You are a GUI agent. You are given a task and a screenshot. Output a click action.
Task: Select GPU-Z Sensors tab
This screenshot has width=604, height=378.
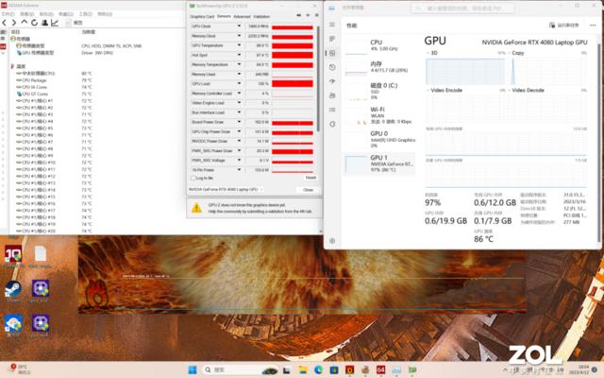pyautogui.click(x=224, y=17)
